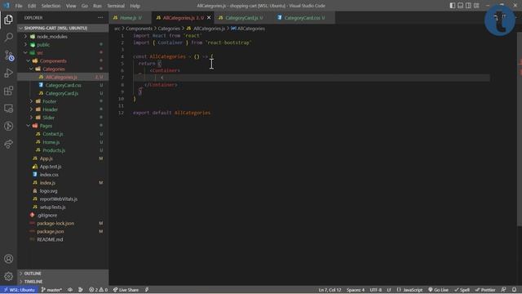Close the AllCategories.js tab
Image resolution: width=522 pixels, height=294 pixels.
coord(209,18)
